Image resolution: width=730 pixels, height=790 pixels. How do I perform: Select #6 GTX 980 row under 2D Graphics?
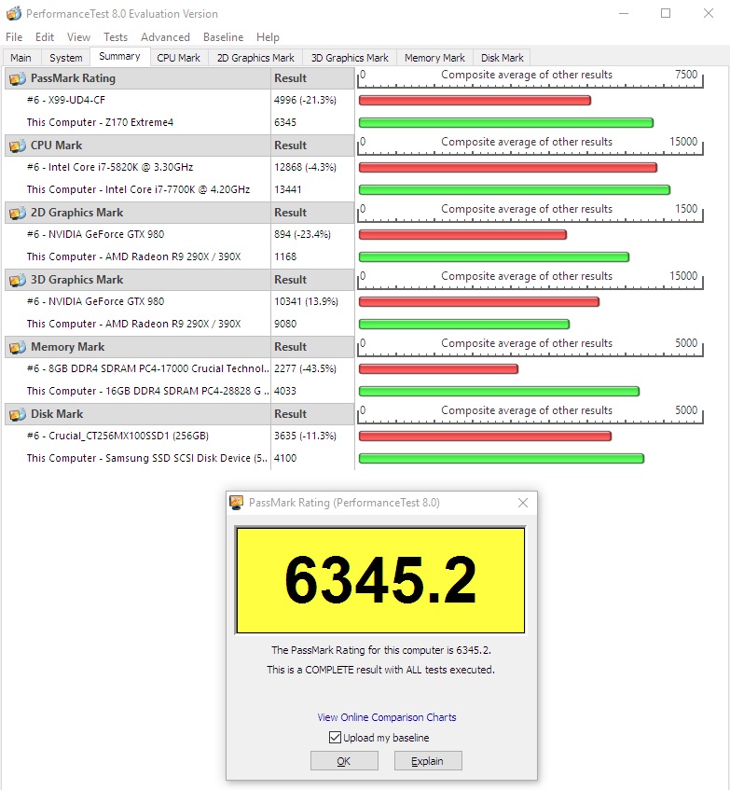click(x=137, y=234)
